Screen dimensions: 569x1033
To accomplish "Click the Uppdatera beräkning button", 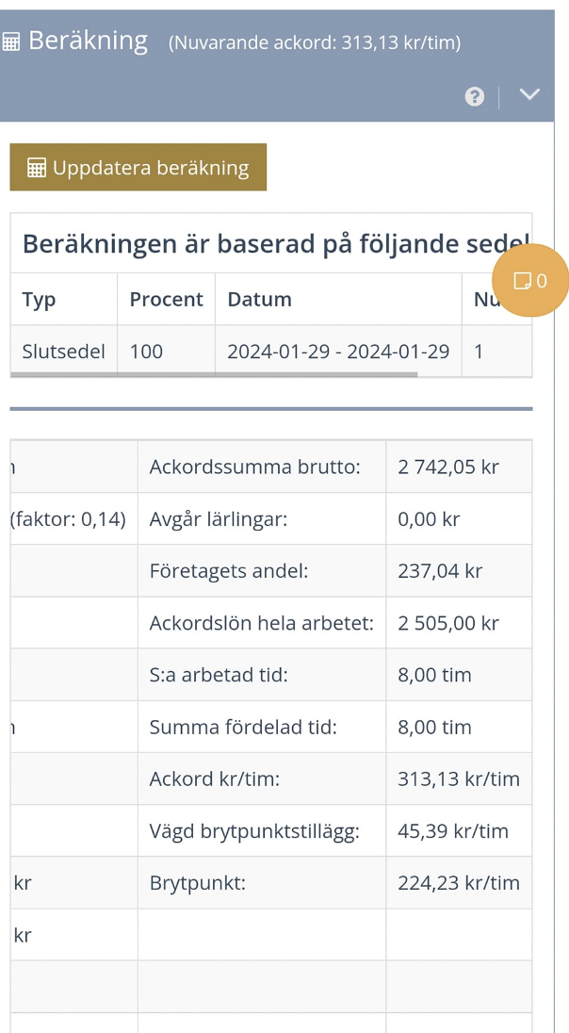I will click(x=138, y=168).
